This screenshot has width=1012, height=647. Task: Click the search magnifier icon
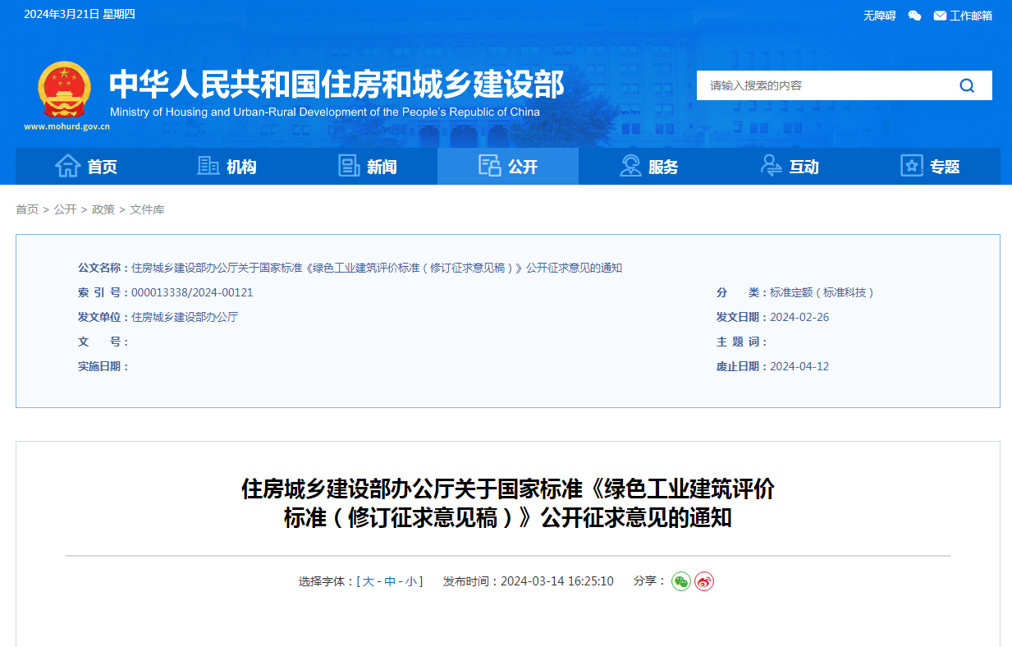(x=967, y=85)
